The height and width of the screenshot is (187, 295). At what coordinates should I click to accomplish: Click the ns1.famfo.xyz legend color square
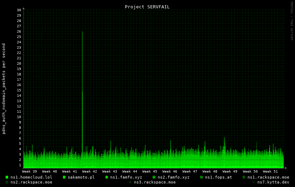pos(107,177)
